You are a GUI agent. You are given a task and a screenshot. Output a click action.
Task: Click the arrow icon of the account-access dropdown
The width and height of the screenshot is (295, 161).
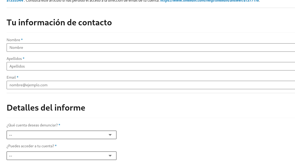(110, 156)
